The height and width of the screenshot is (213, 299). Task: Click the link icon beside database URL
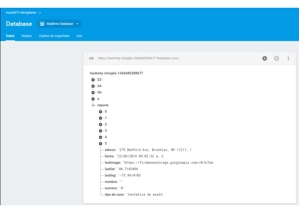coord(91,58)
